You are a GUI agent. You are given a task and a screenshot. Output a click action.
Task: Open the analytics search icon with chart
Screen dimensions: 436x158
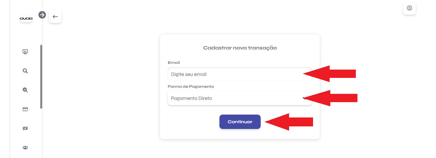tap(25, 90)
